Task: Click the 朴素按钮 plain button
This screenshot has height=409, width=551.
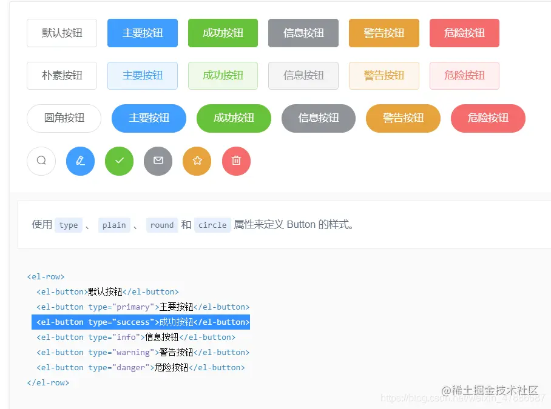Action: (x=62, y=75)
